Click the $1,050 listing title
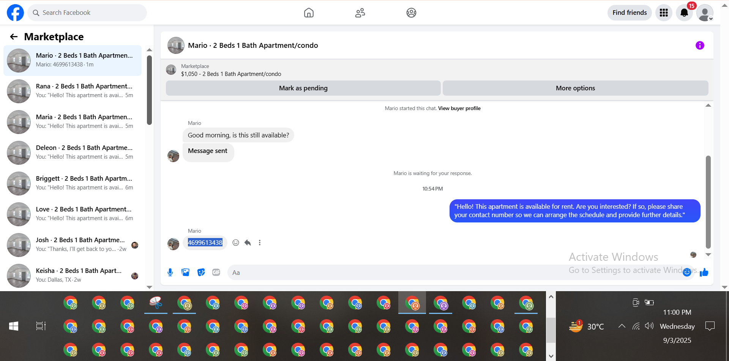Screen dimensions: 729x361 [x=231, y=74]
